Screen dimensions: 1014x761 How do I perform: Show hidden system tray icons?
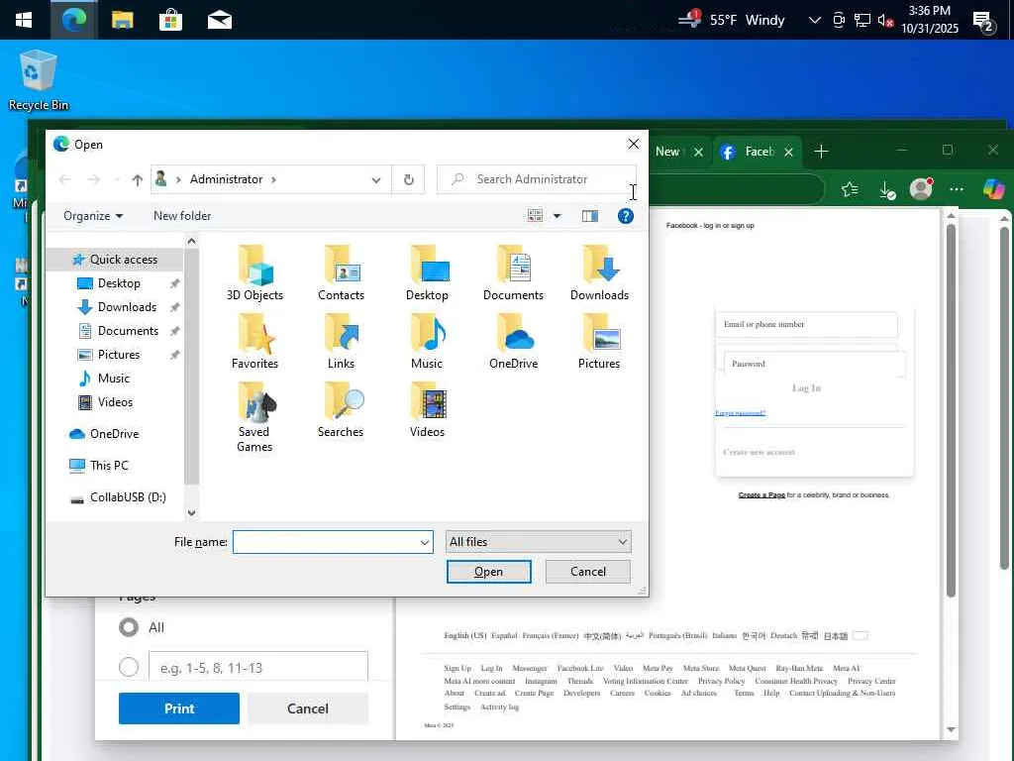815,20
